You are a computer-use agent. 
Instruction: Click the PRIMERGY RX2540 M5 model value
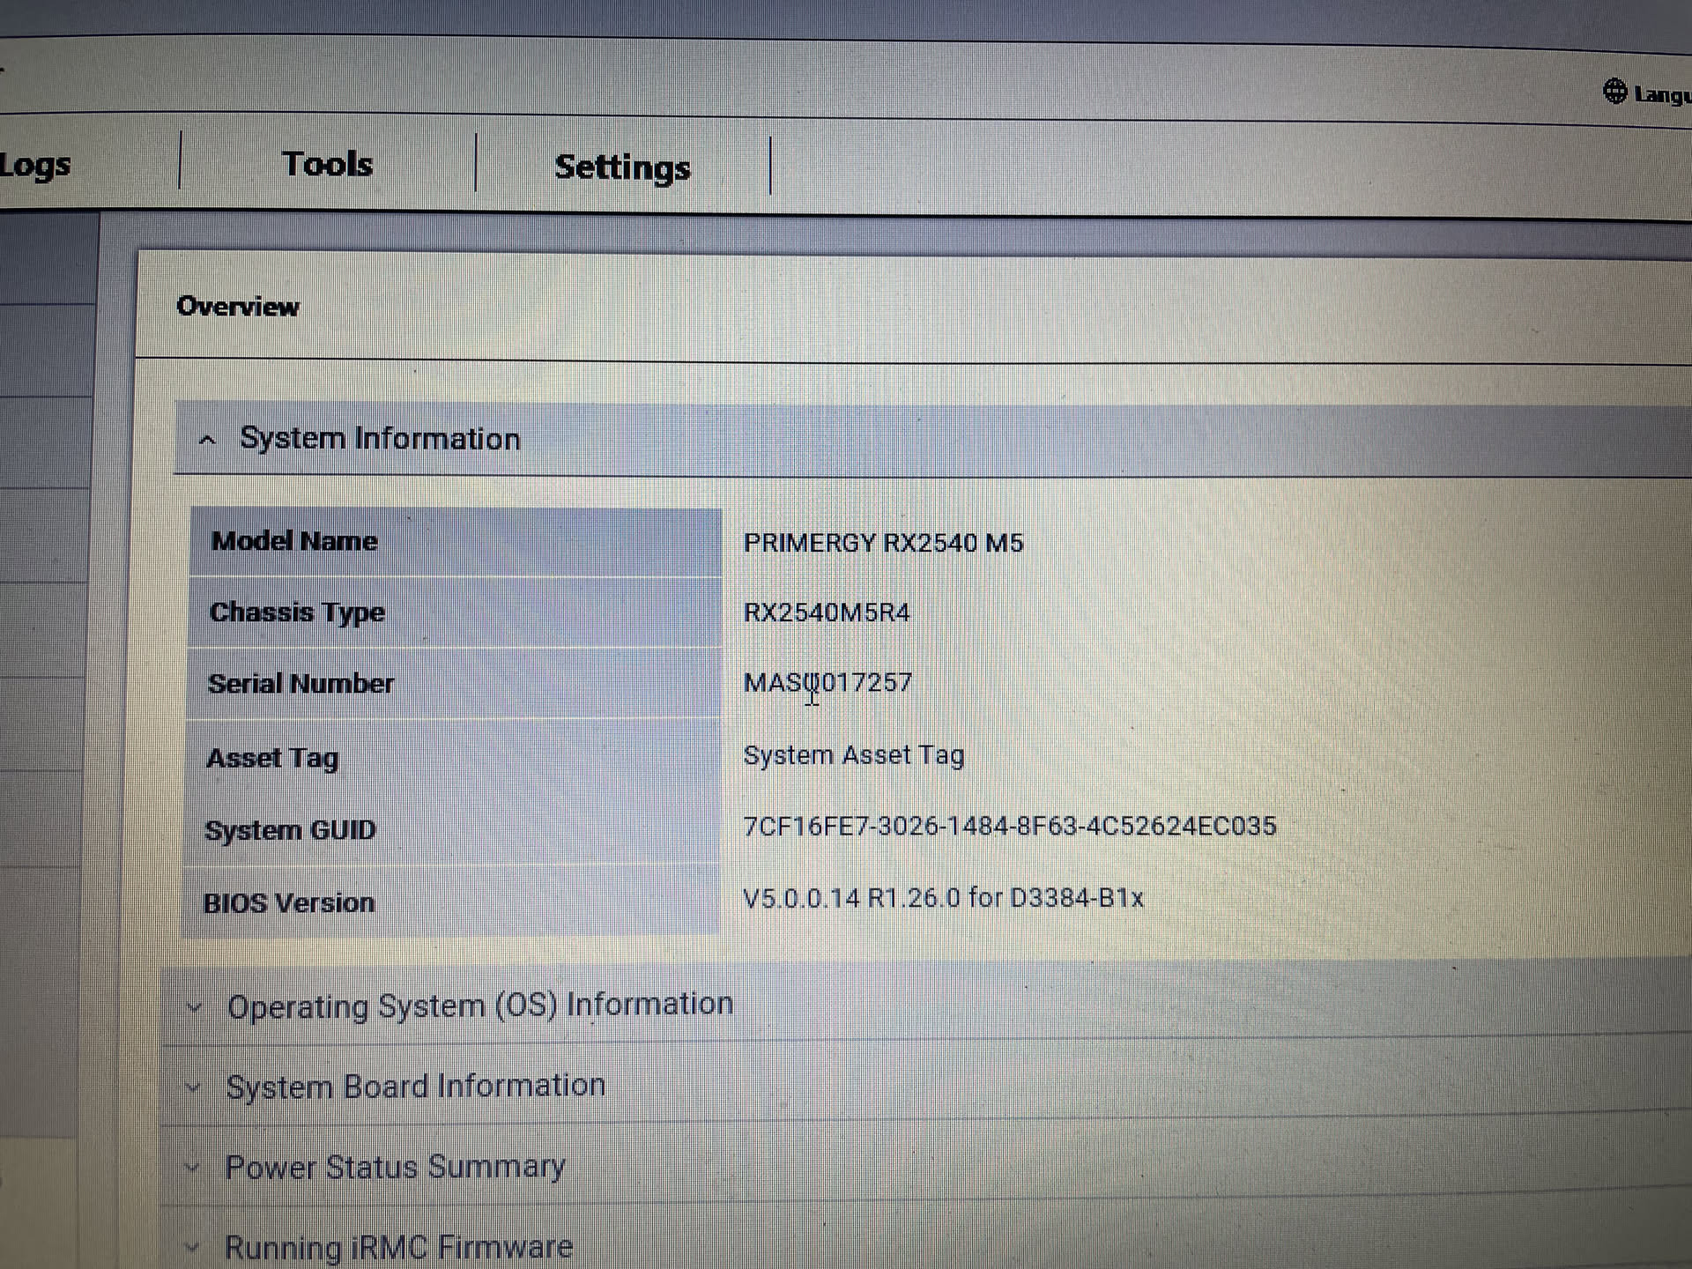[883, 542]
